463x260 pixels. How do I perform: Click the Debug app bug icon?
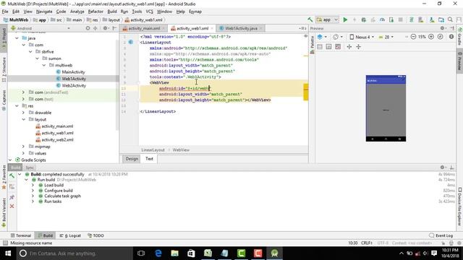coord(364,19)
